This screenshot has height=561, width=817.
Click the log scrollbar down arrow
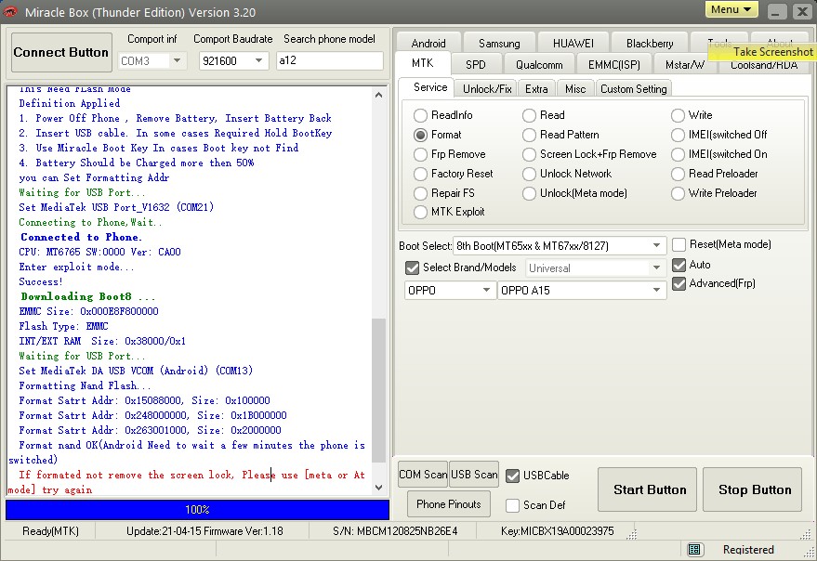tap(379, 488)
